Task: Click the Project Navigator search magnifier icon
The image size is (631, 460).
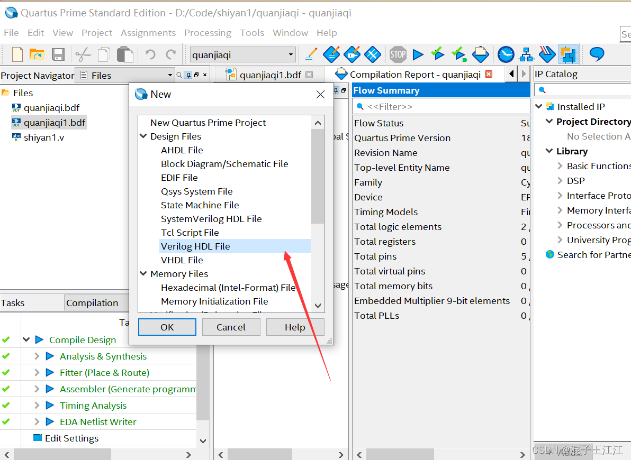Action: (179, 75)
